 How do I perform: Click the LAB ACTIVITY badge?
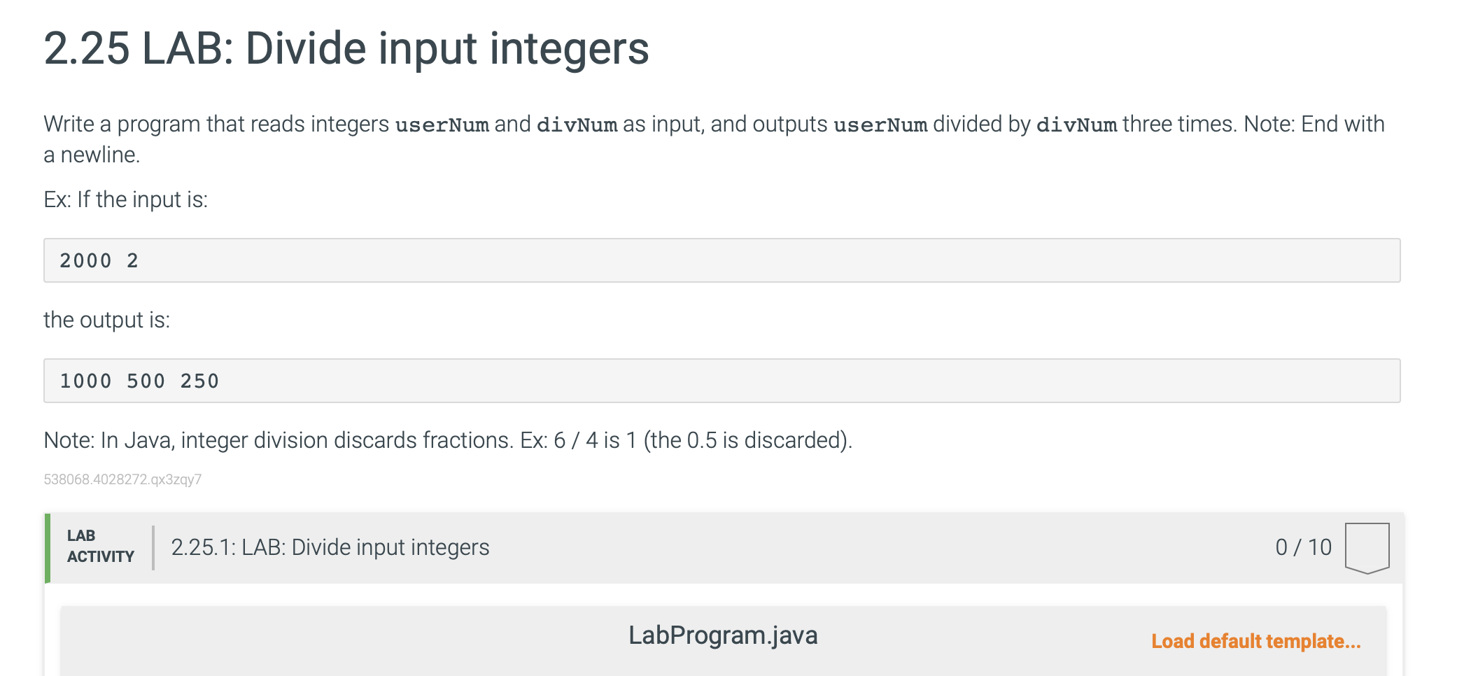pyautogui.click(x=100, y=547)
